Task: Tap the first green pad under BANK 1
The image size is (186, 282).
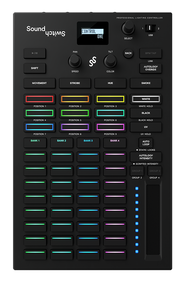Action: [x=35, y=157]
